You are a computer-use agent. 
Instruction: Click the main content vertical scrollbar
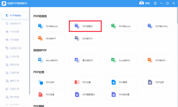tap(177, 15)
